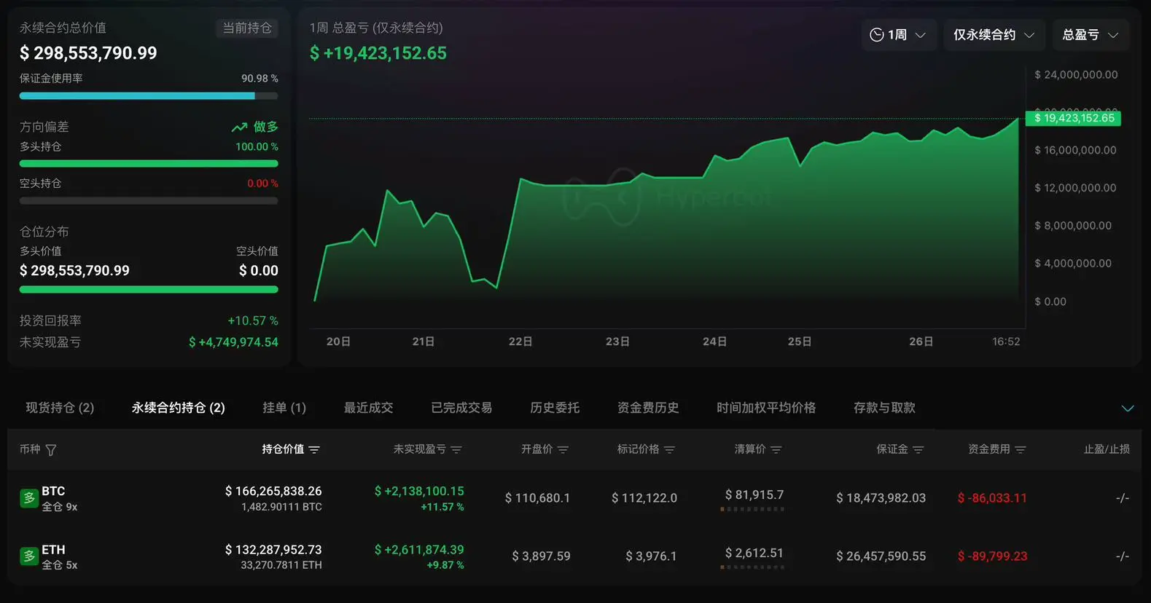Click ETH position value $ 132,287,952.73
Viewport: 1151px width, 603px height.
[x=273, y=550]
